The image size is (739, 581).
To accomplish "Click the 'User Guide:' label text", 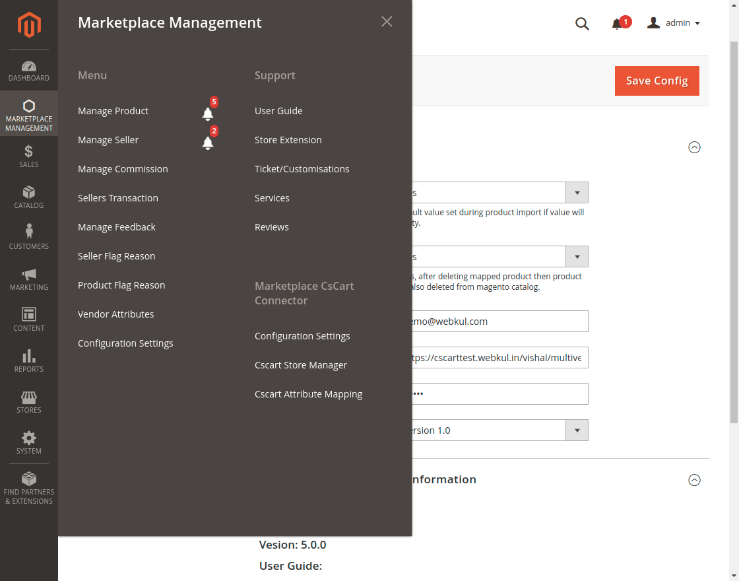I will [290, 566].
